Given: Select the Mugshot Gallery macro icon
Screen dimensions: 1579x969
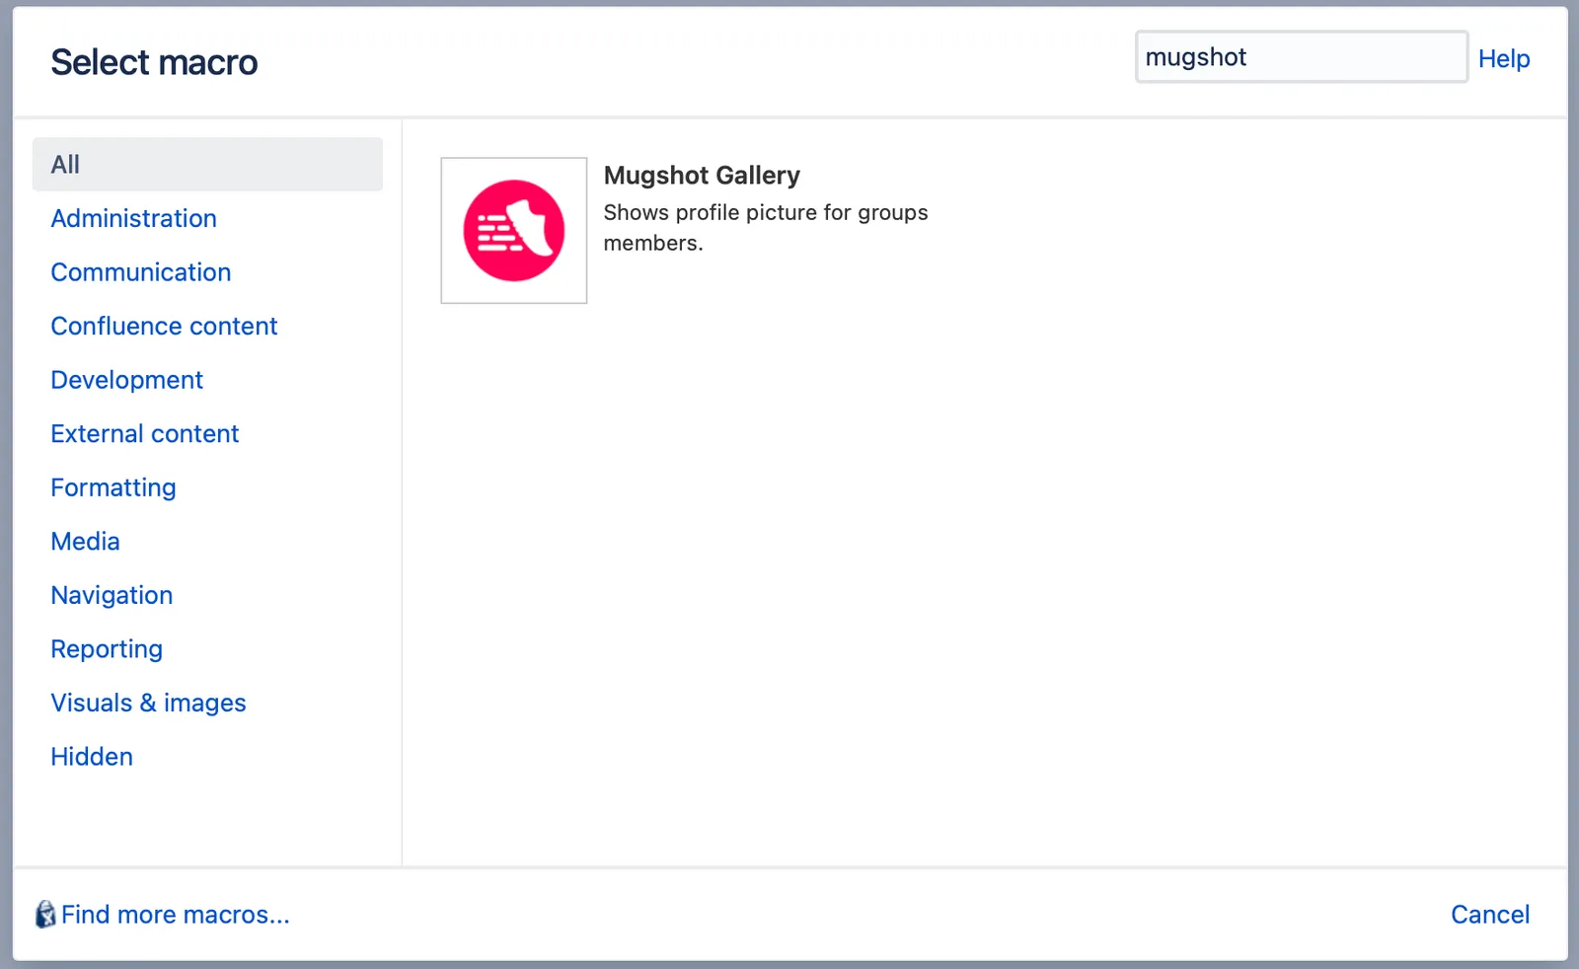Looking at the screenshot, I should [x=514, y=231].
